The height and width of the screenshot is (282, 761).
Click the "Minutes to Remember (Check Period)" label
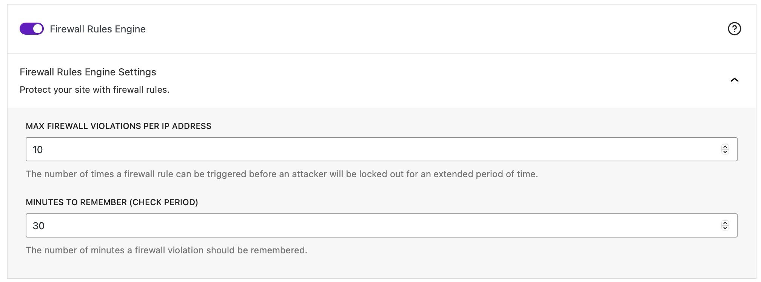point(112,202)
